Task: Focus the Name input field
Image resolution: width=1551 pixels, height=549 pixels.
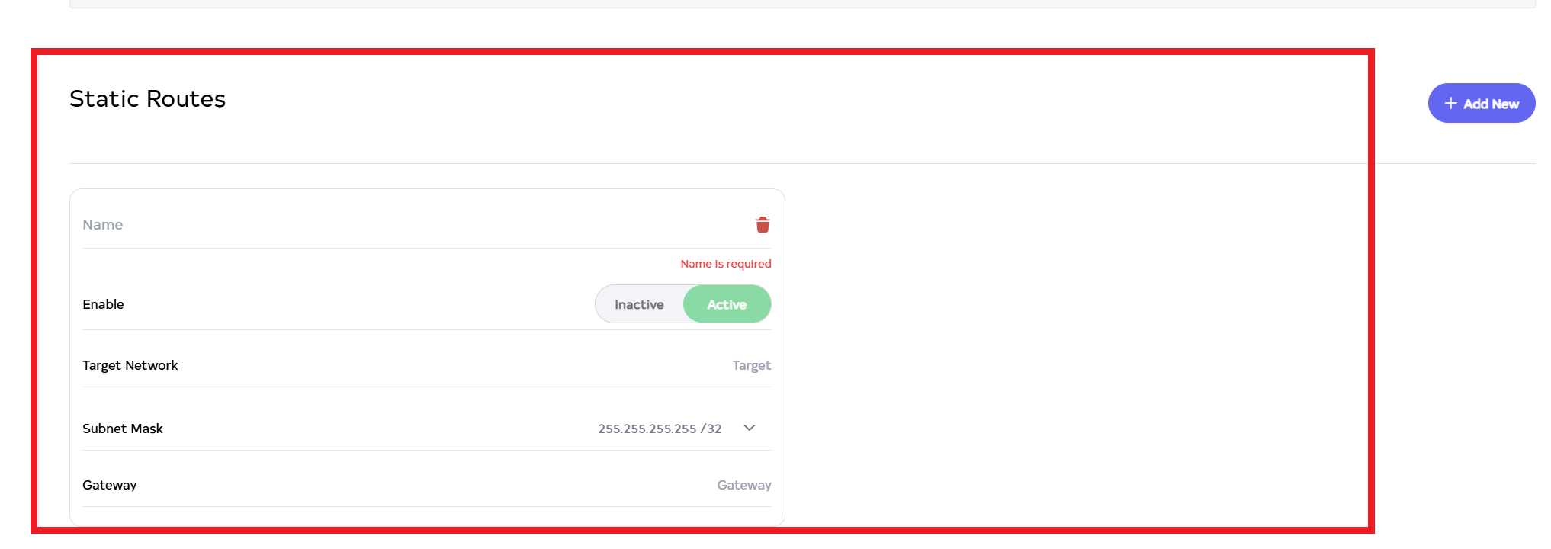Action: coord(305,225)
